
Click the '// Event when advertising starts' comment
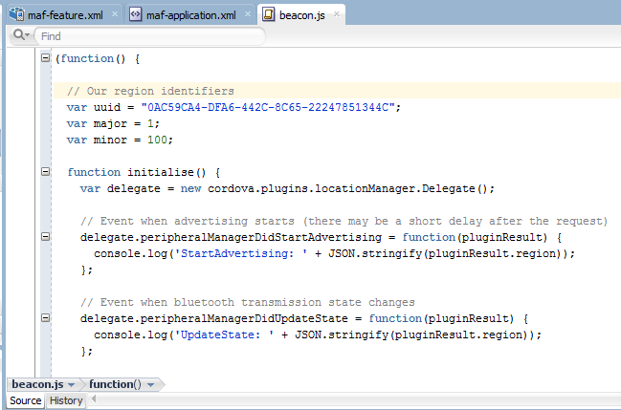[x=344, y=221]
